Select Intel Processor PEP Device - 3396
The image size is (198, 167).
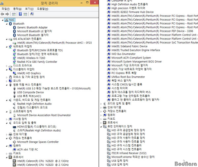(x=152, y=31)
